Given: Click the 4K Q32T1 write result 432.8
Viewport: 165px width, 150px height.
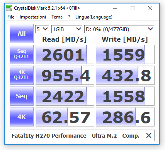Looking at the screenshot, I should [x=125, y=75].
